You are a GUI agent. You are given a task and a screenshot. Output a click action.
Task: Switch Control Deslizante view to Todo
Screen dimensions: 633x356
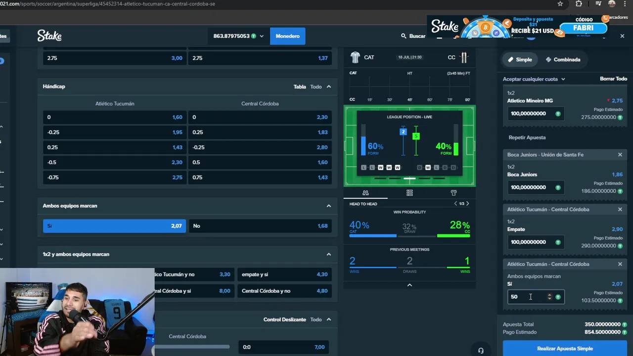click(316, 319)
